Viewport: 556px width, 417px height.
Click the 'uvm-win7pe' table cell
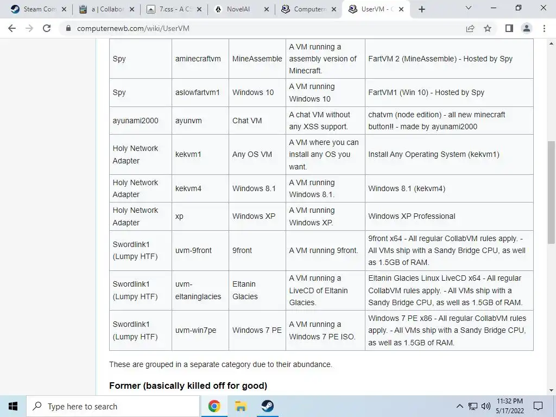pos(200,330)
